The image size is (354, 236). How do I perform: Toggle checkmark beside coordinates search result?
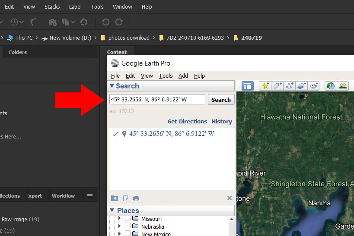[x=115, y=134]
